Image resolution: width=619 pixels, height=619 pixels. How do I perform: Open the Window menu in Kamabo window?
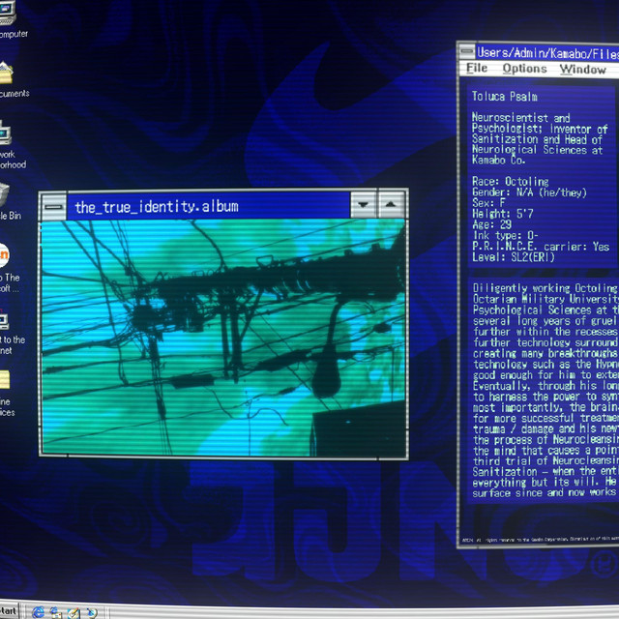582,70
